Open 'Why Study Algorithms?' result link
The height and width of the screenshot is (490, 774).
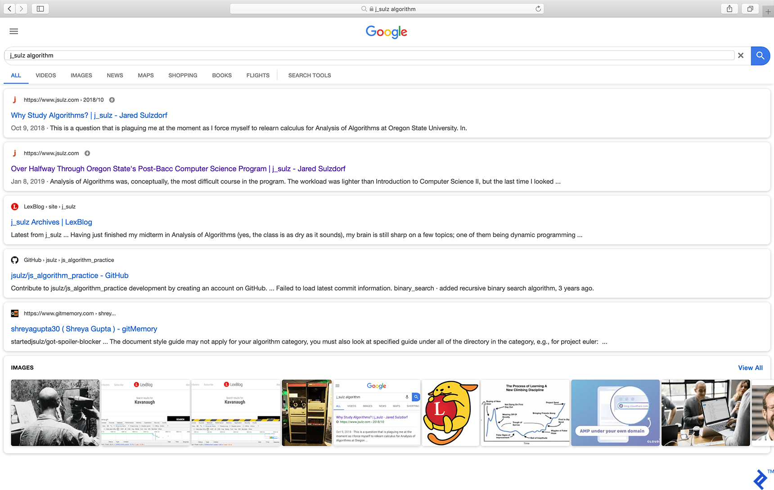point(89,115)
